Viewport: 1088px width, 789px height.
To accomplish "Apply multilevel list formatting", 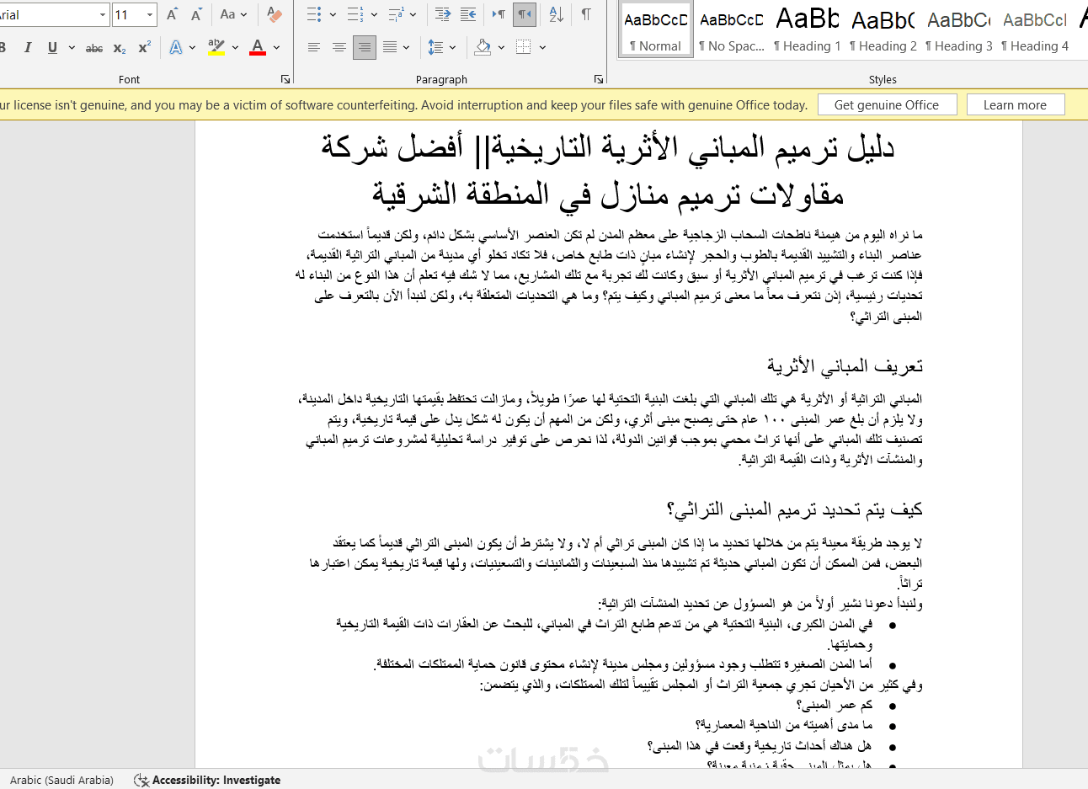I will (396, 14).
